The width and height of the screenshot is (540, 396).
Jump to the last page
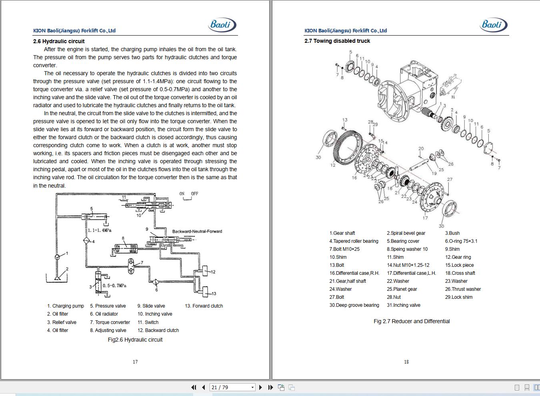tap(270, 387)
